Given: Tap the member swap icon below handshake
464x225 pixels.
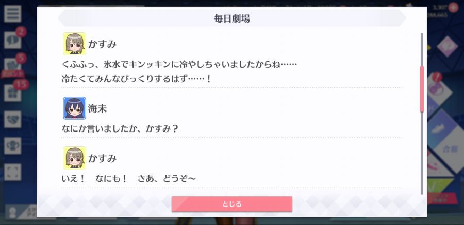Looking at the screenshot, I should 12,146.
